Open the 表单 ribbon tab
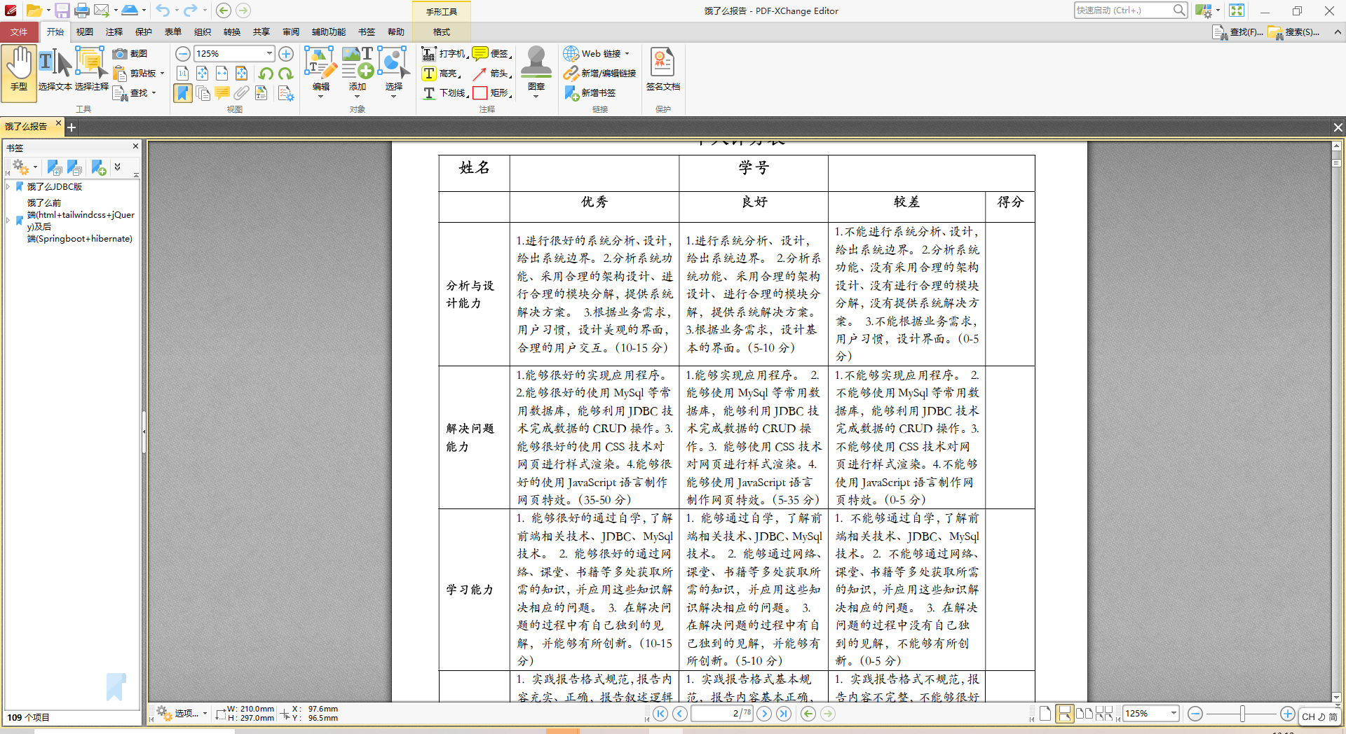 173,32
